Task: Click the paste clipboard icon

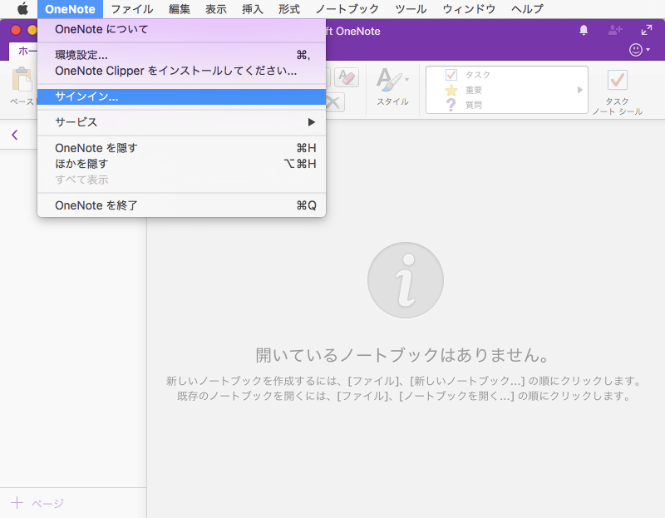Action: click(x=22, y=79)
